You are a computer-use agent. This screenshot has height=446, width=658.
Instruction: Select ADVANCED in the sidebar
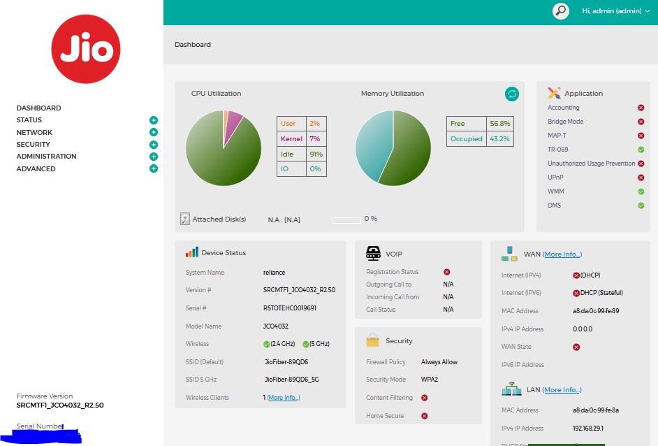[36, 169]
